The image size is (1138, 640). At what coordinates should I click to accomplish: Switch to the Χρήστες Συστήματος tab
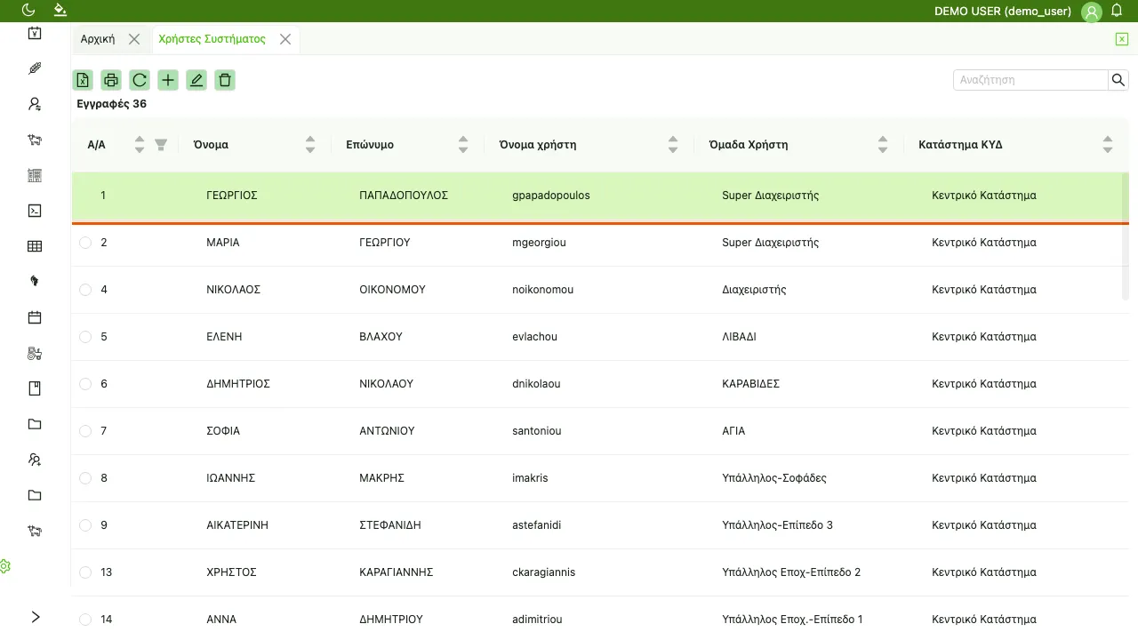[x=212, y=39]
